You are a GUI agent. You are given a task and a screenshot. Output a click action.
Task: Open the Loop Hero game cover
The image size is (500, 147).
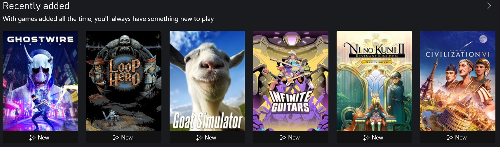point(124,81)
